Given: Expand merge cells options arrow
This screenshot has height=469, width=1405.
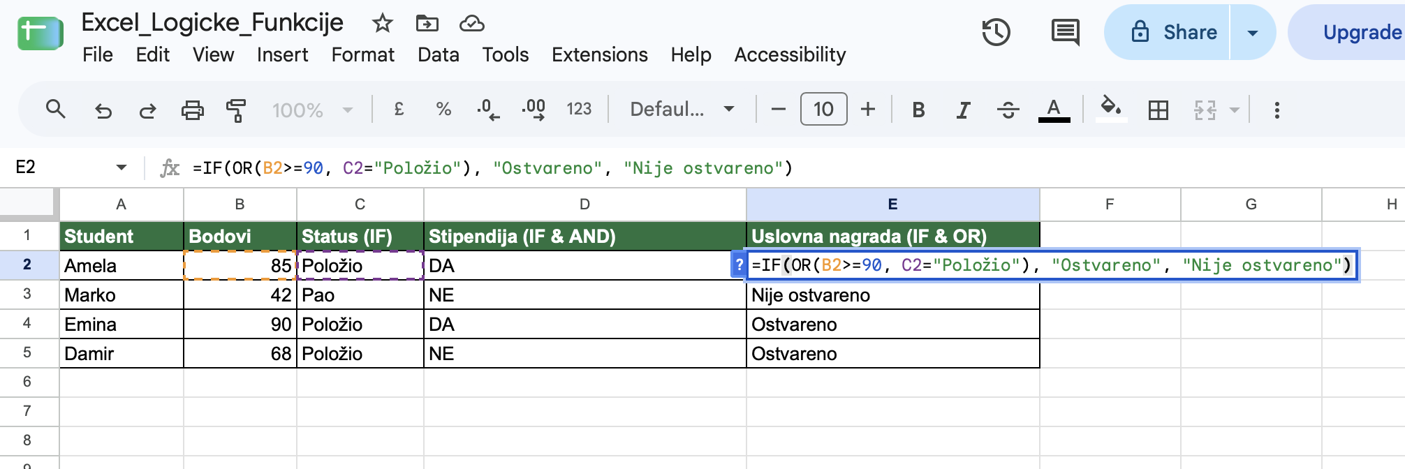Looking at the screenshot, I should click(1235, 110).
